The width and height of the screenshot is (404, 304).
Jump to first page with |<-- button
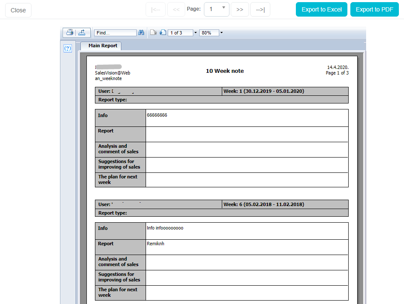[x=156, y=9]
